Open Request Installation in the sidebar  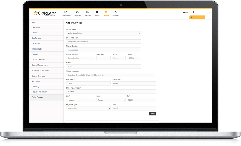coord(47,92)
